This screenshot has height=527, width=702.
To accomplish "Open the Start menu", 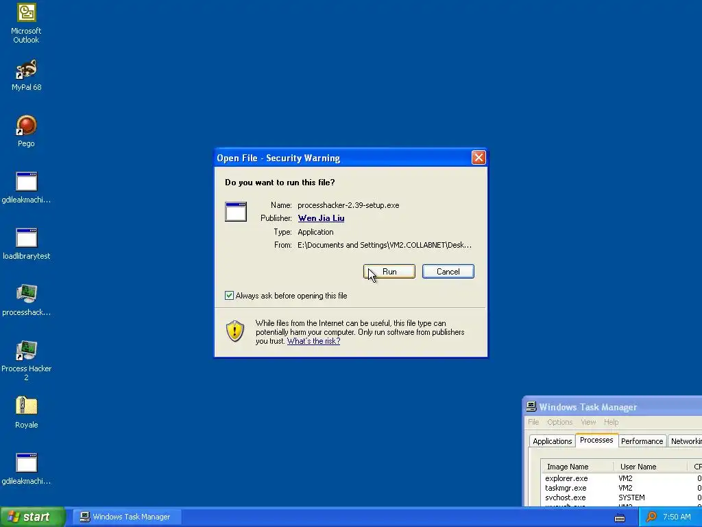I will click(32, 517).
